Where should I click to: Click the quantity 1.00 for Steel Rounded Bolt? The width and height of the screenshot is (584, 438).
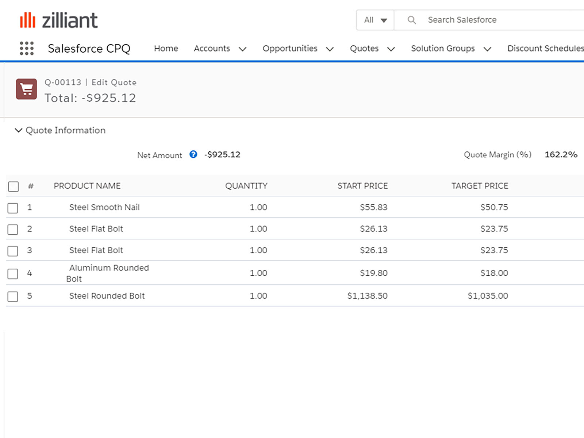258,296
